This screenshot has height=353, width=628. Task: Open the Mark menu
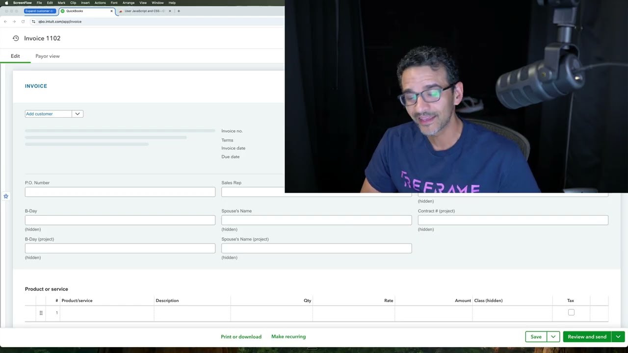61,3
